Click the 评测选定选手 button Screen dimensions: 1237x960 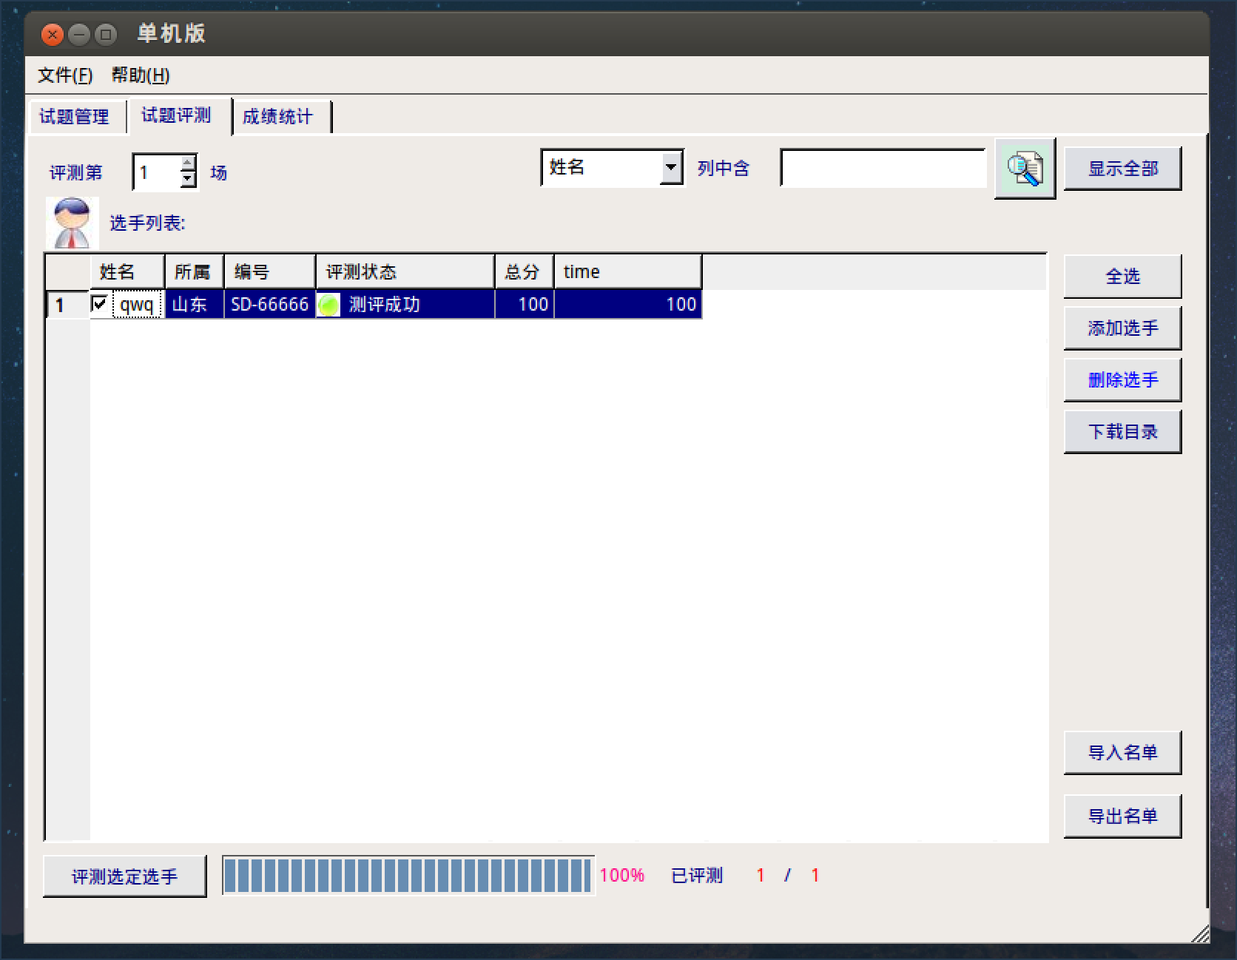pyautogui.click(x=124, y=876)
